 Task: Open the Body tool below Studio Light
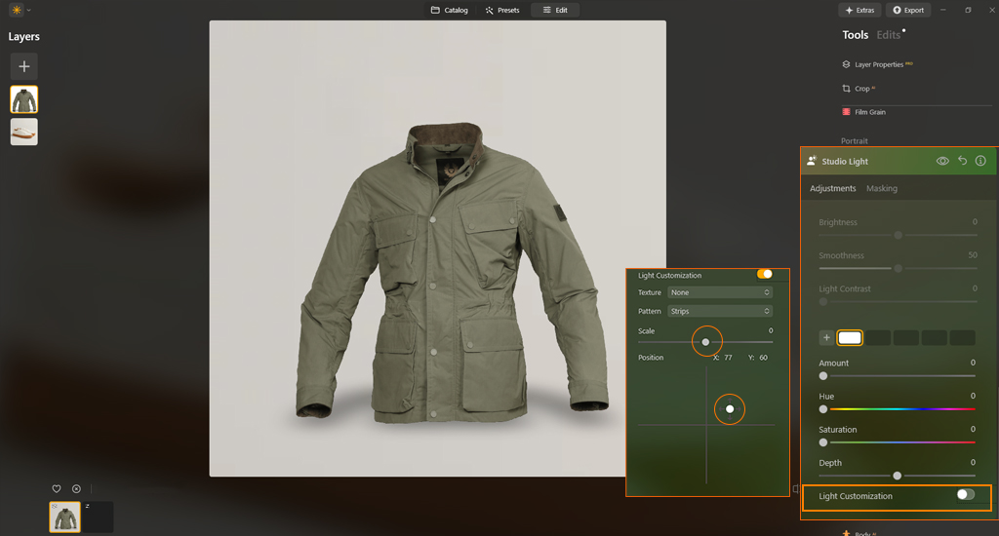coord(859,533)
